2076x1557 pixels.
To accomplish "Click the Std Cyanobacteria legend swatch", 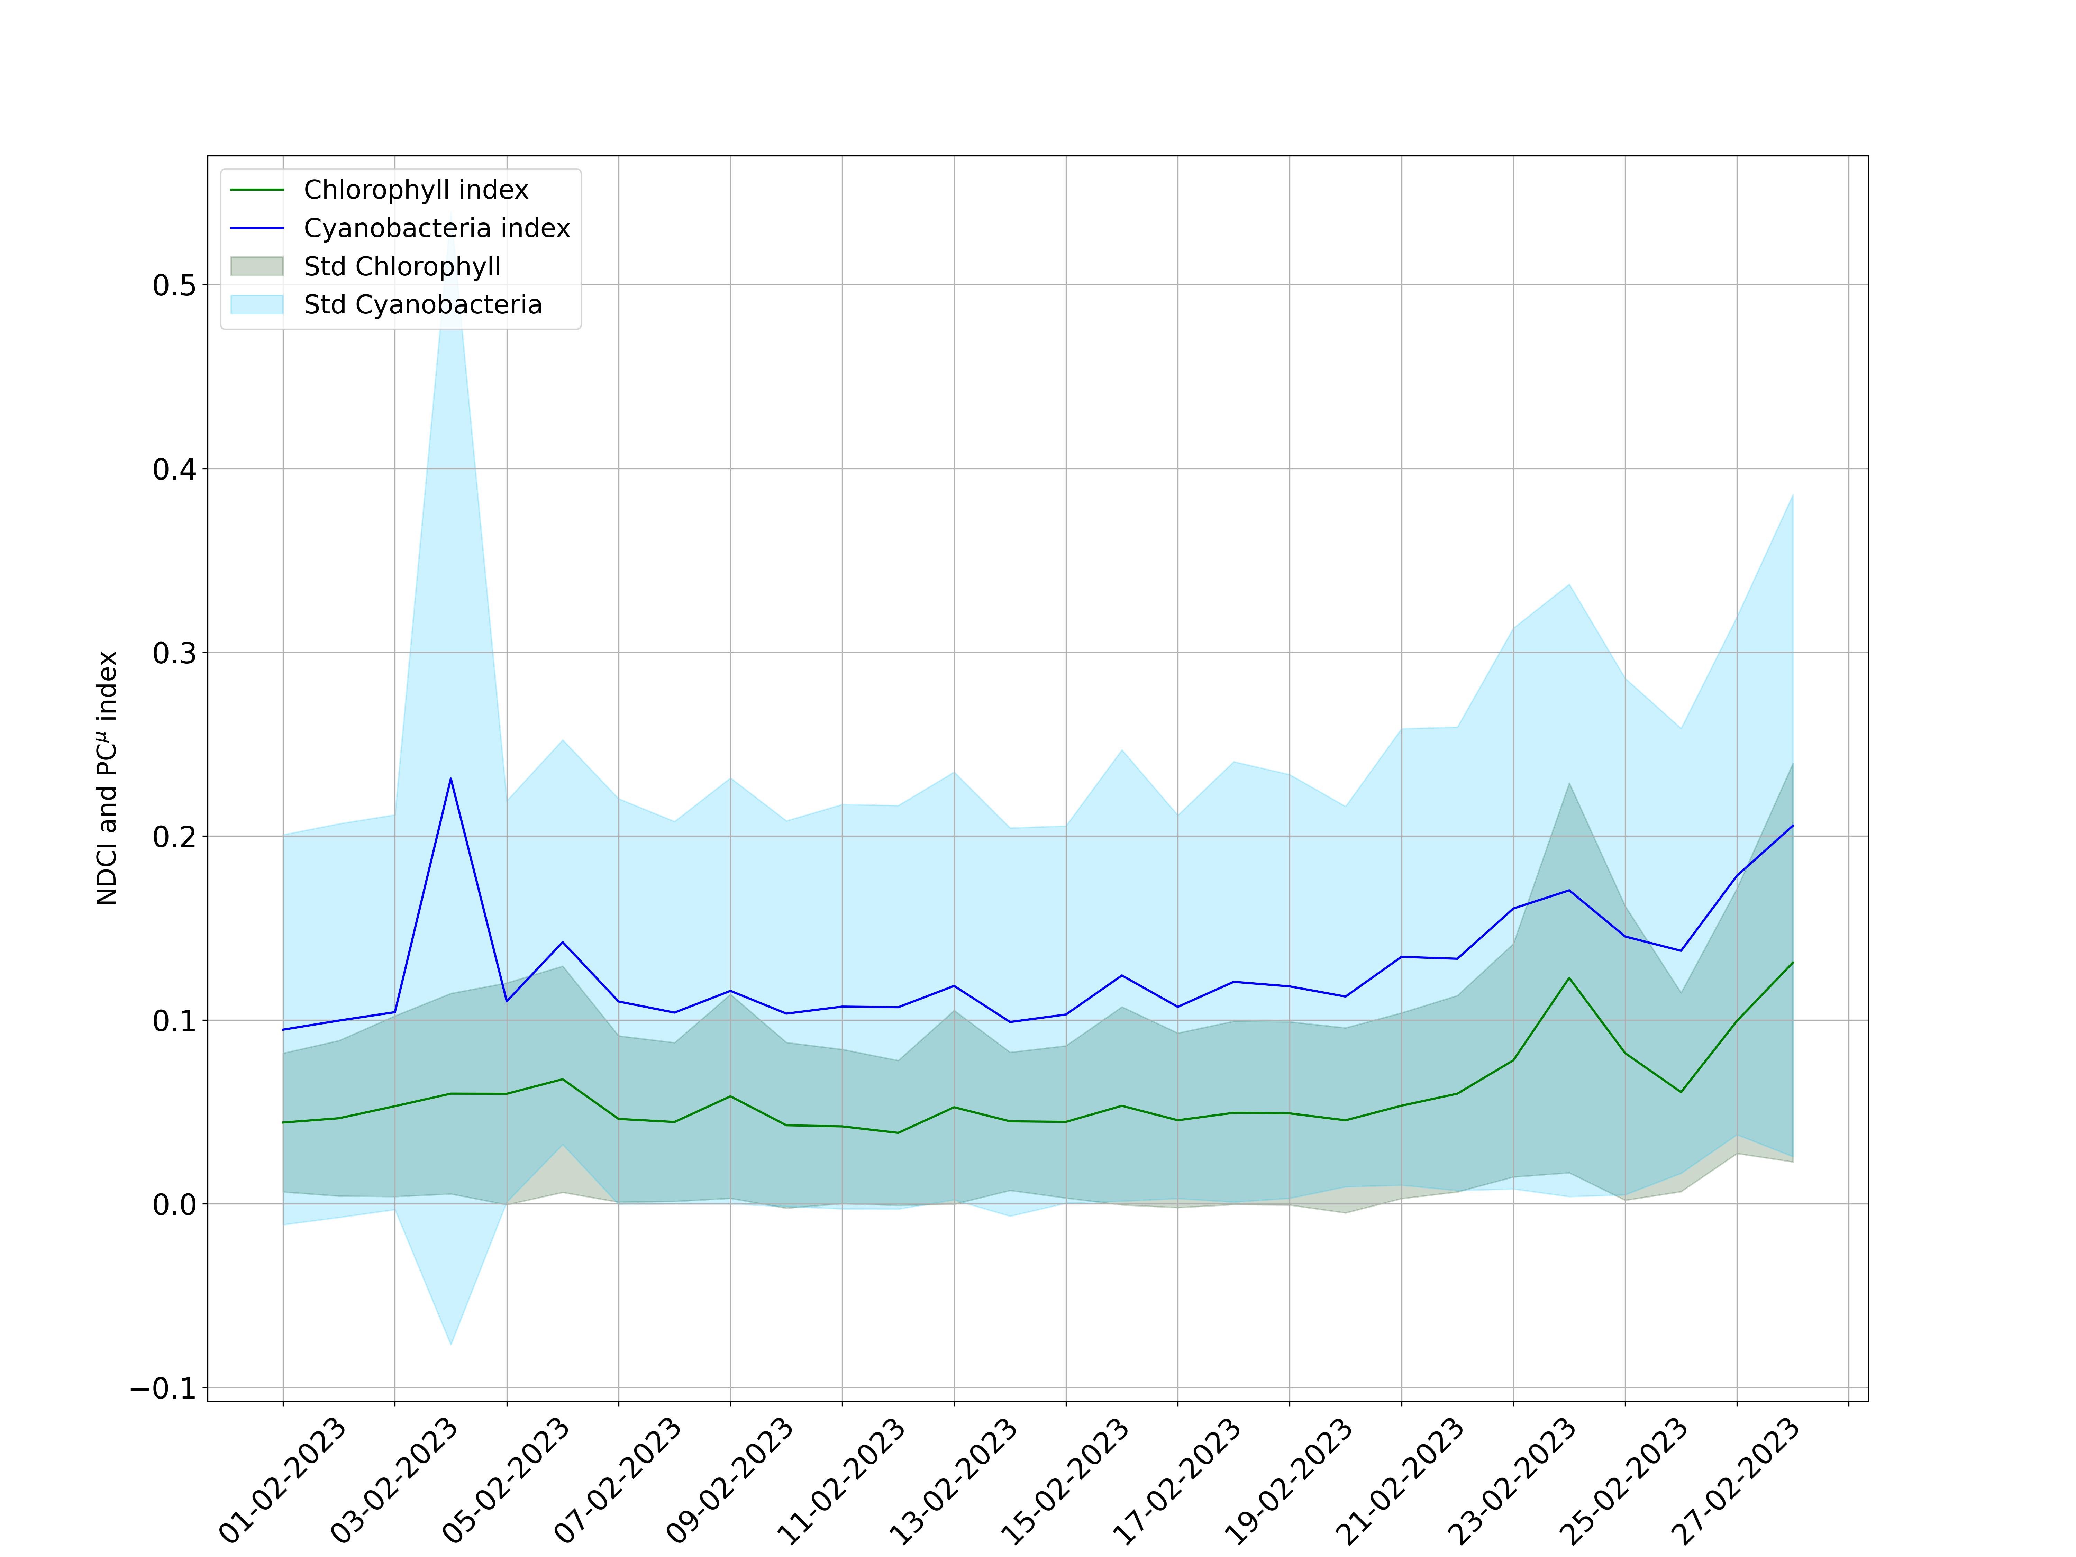I will coord(256,305).
